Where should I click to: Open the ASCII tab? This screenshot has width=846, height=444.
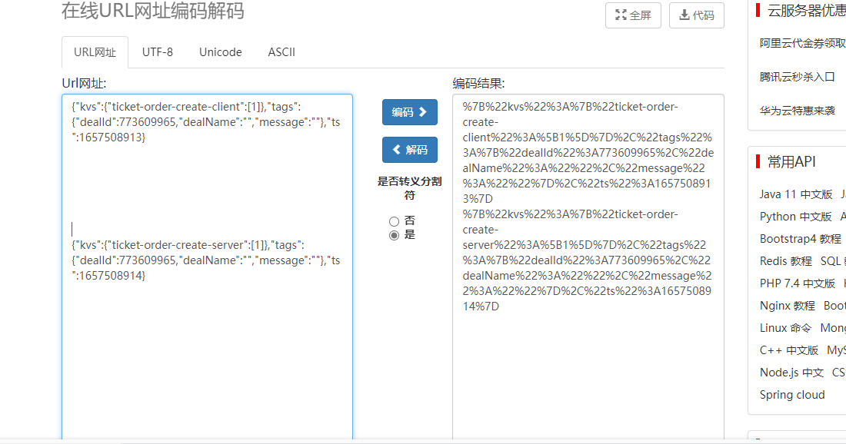tap(281, 52)
